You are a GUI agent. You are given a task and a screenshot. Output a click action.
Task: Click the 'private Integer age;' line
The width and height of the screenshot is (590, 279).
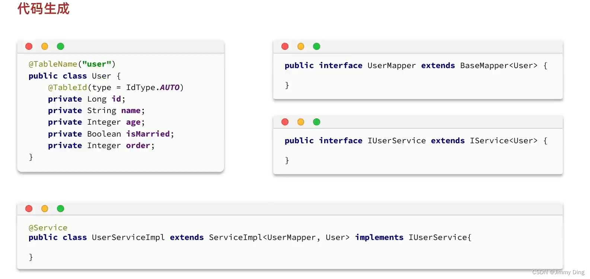[x=96, y=122]
